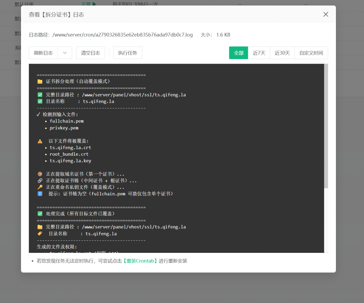
Task: Click the green check icon beside first 完整目录路径
Action: [40, 95]
